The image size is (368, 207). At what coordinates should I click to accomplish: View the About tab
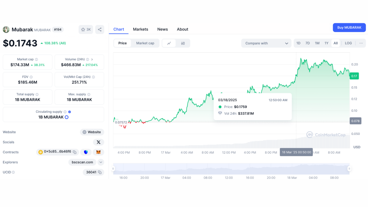[183, 29]
